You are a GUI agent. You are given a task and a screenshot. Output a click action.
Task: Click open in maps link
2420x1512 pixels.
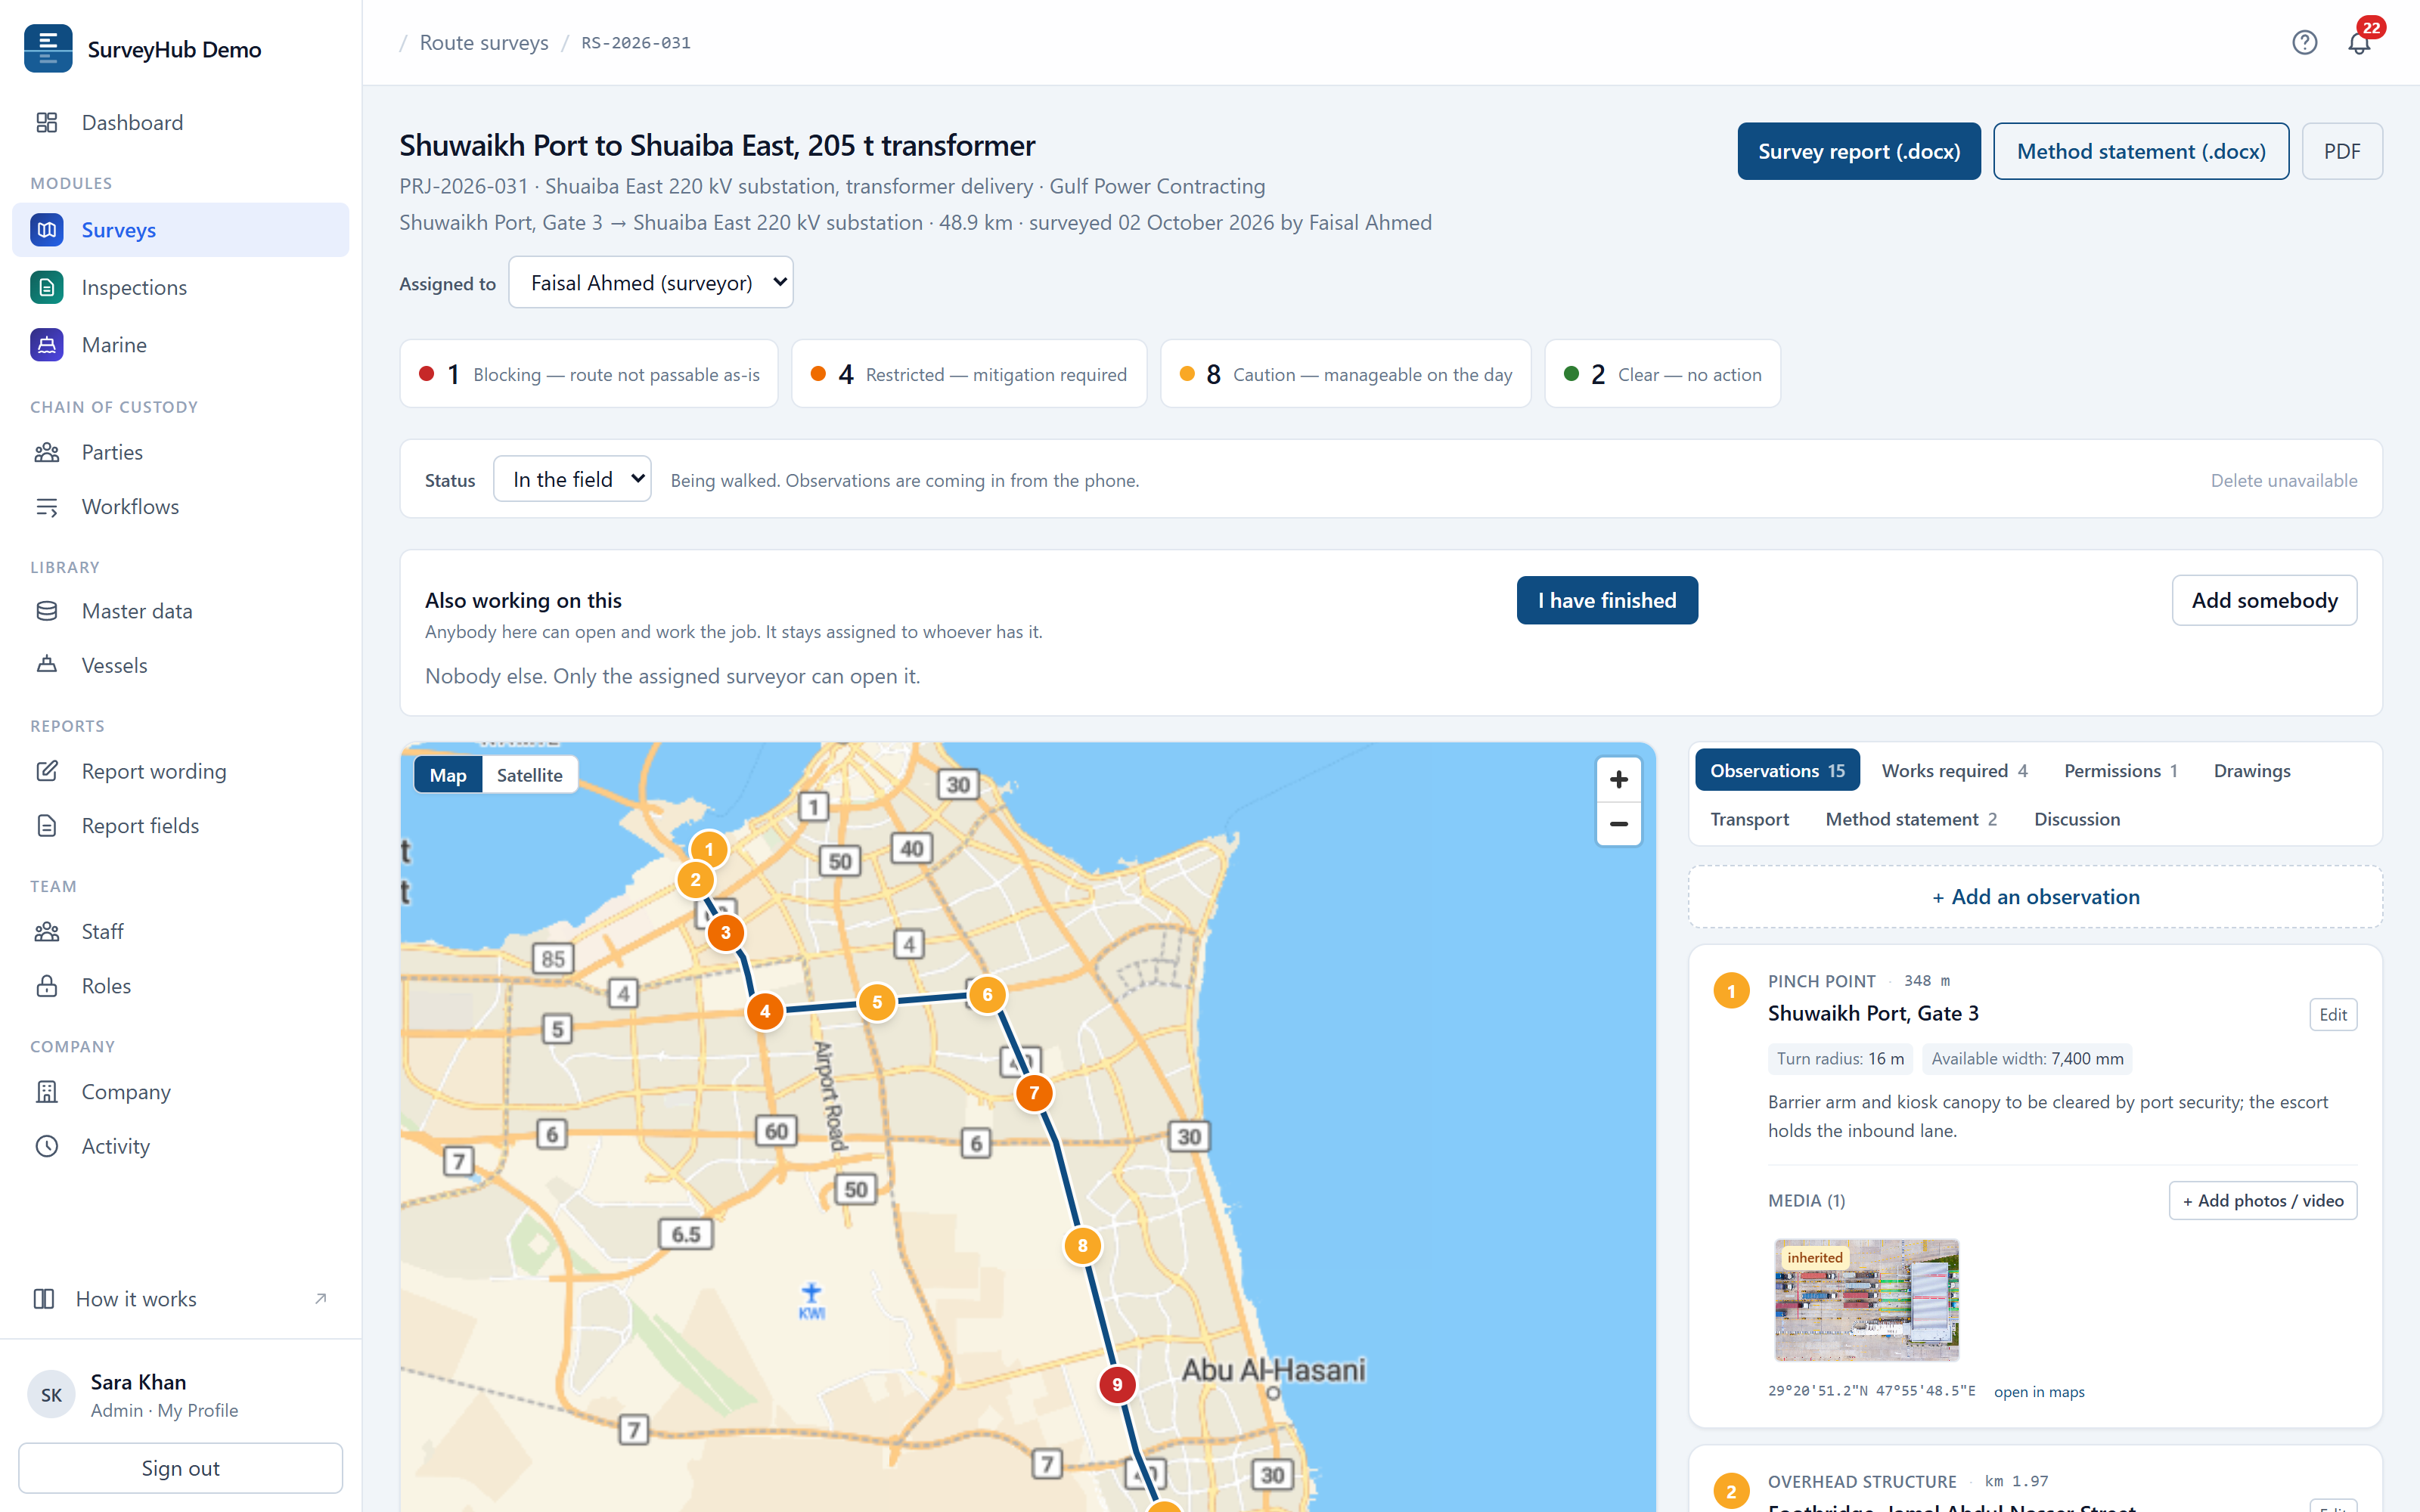(x=2039, y=1391)
